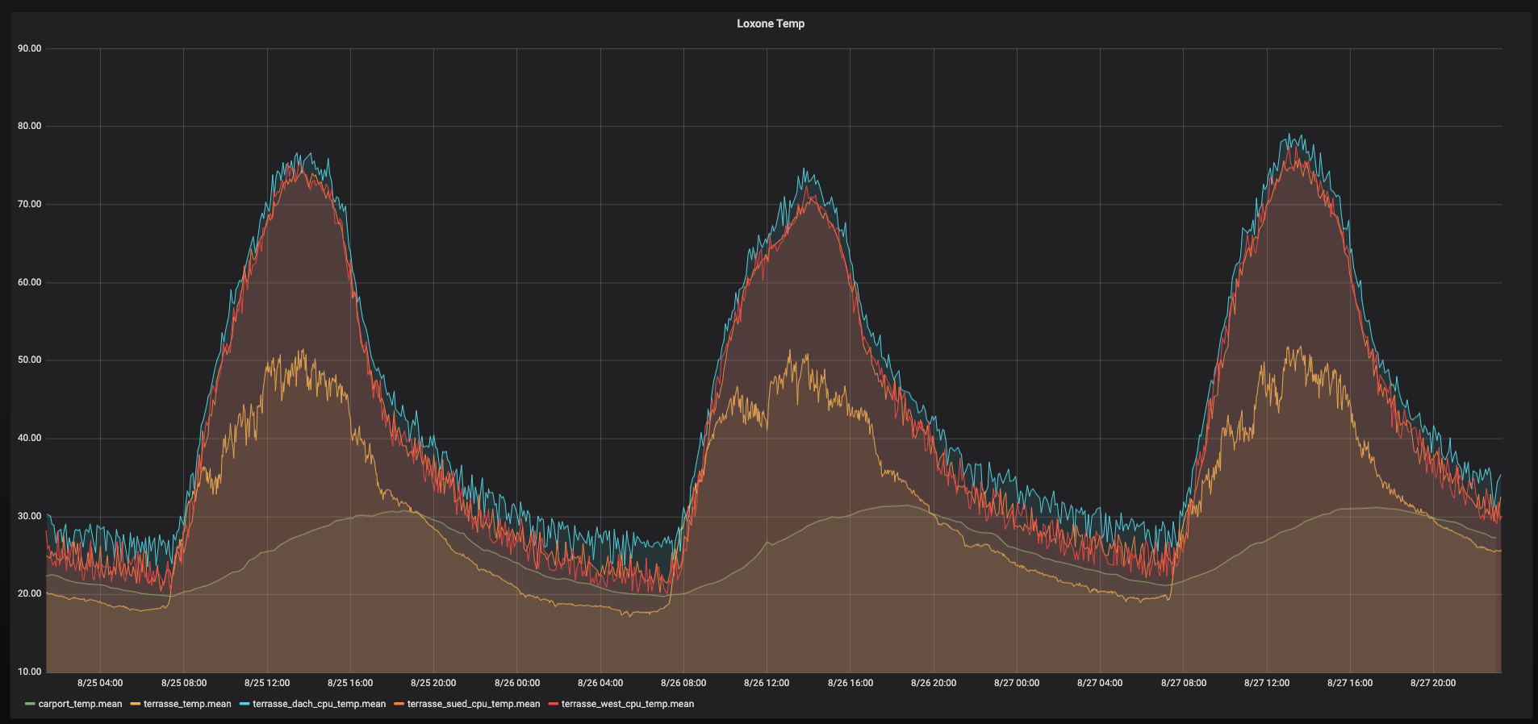The width and height of the screenshot is (1538, 724).
Task: Hide the terrasse_dach_cpu_temp.mean series via legend
Action: click(x=319, y=704)
